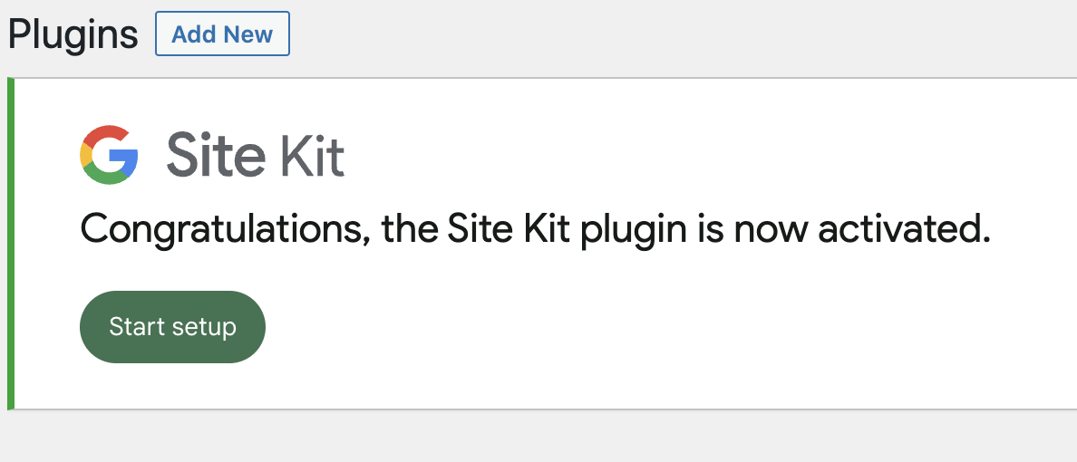Select the word "Kit" in the logo
The width and height of the screenshot is (1077, 462).
[312, 155]
